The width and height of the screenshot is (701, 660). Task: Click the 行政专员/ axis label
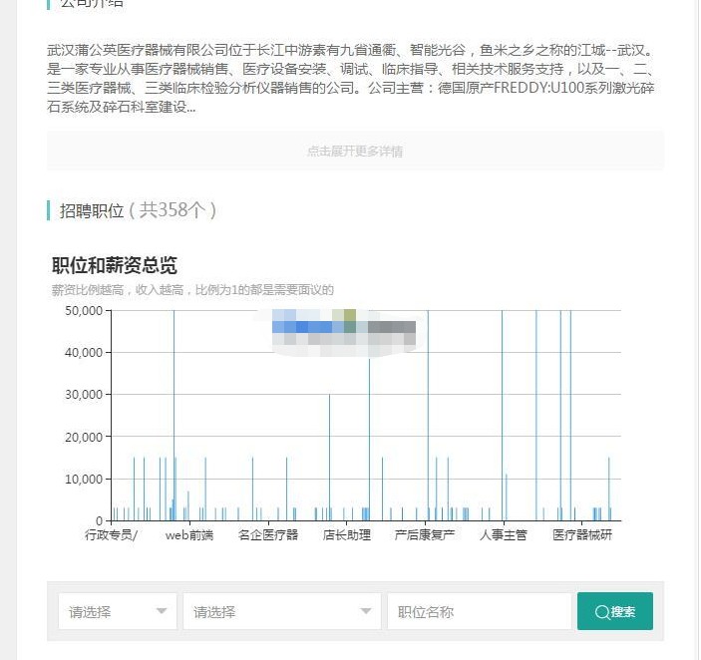coord(111,534)
